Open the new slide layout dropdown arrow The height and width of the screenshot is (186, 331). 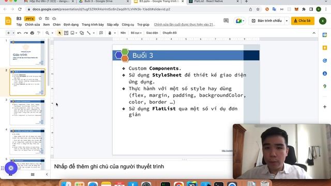(13, 33)
